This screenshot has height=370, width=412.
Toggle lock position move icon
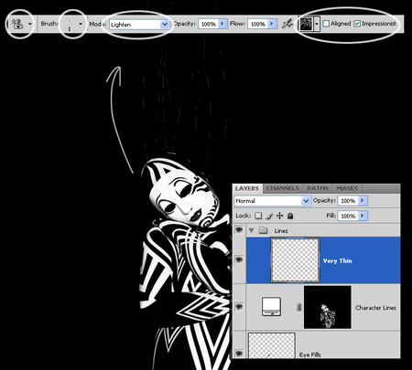click(x=279, y=216)
